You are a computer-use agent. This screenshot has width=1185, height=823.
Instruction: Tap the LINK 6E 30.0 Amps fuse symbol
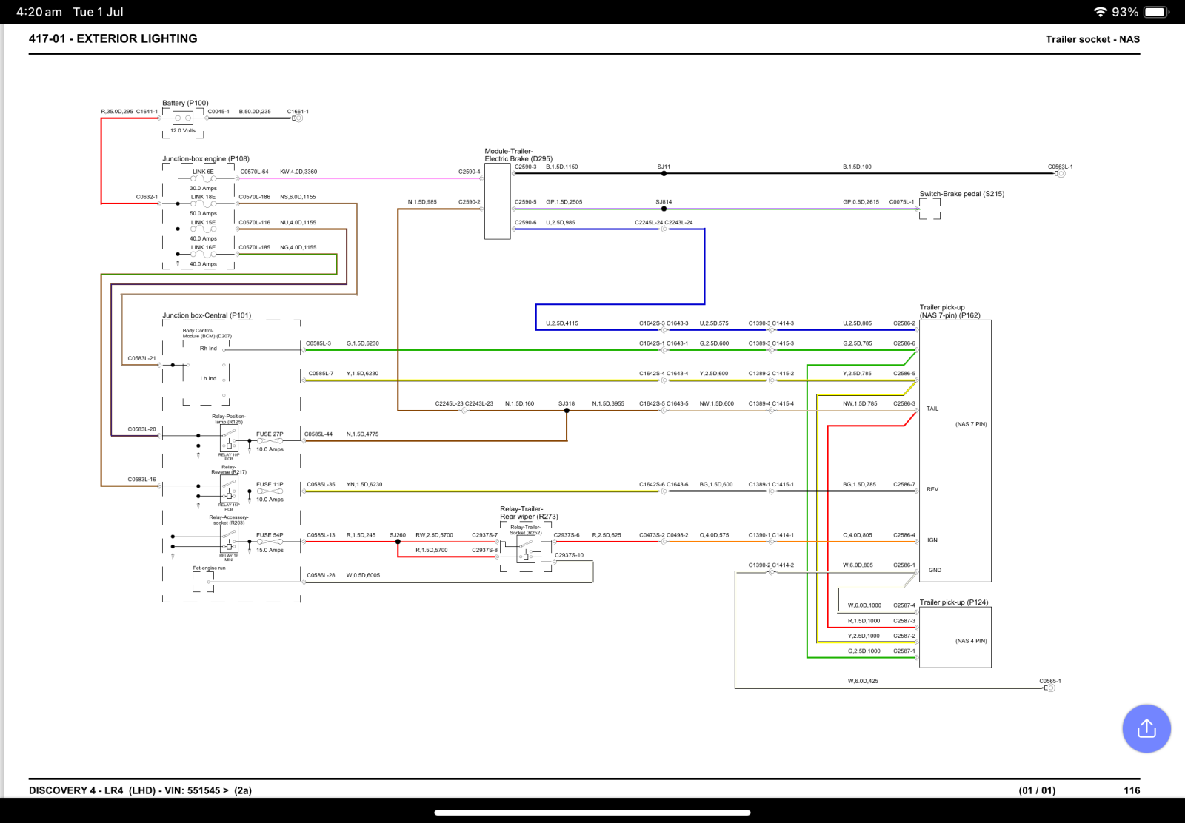tap(204, 178)
